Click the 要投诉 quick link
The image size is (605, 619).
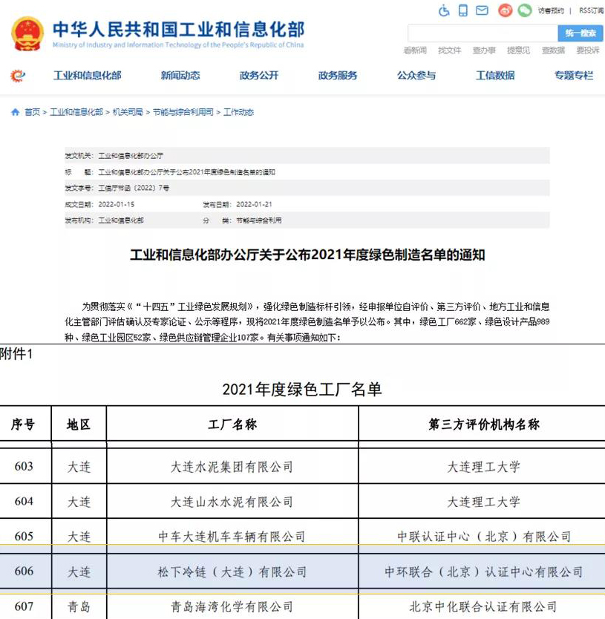588,50
